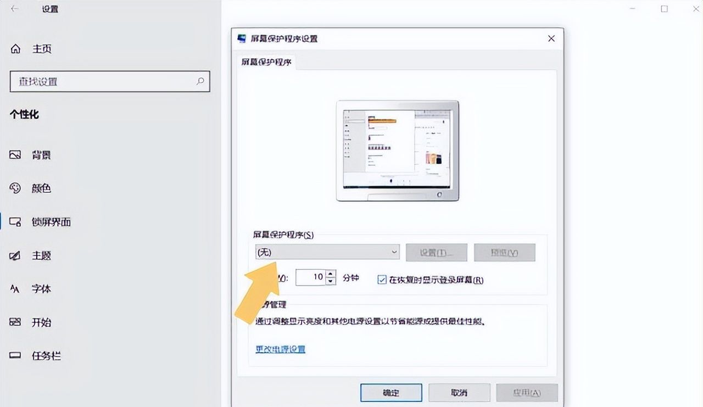Click the wait time field showing 10
This screenshot has width=703, height=407.
pos(311,277)
